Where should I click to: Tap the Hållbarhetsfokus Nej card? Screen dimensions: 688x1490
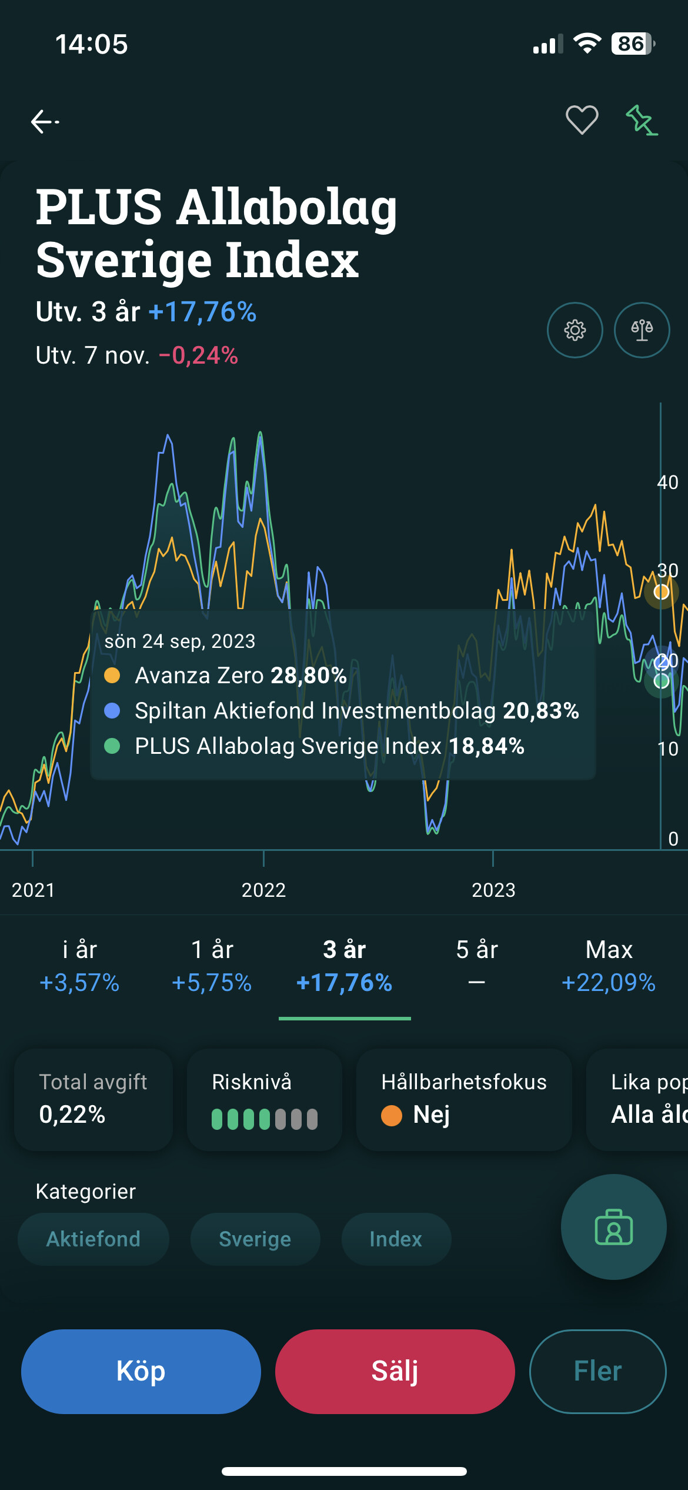coord(464,1099)
